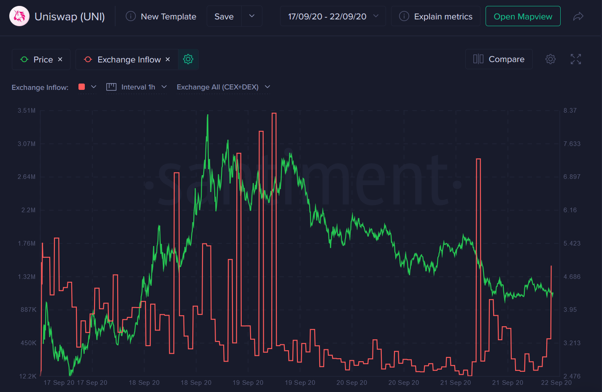Click the 2.2M left axis label
Screen dimensions: 602x392
(29, 210)
